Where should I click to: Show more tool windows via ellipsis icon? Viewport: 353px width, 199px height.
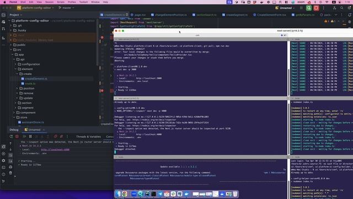(x=3, y=45)
